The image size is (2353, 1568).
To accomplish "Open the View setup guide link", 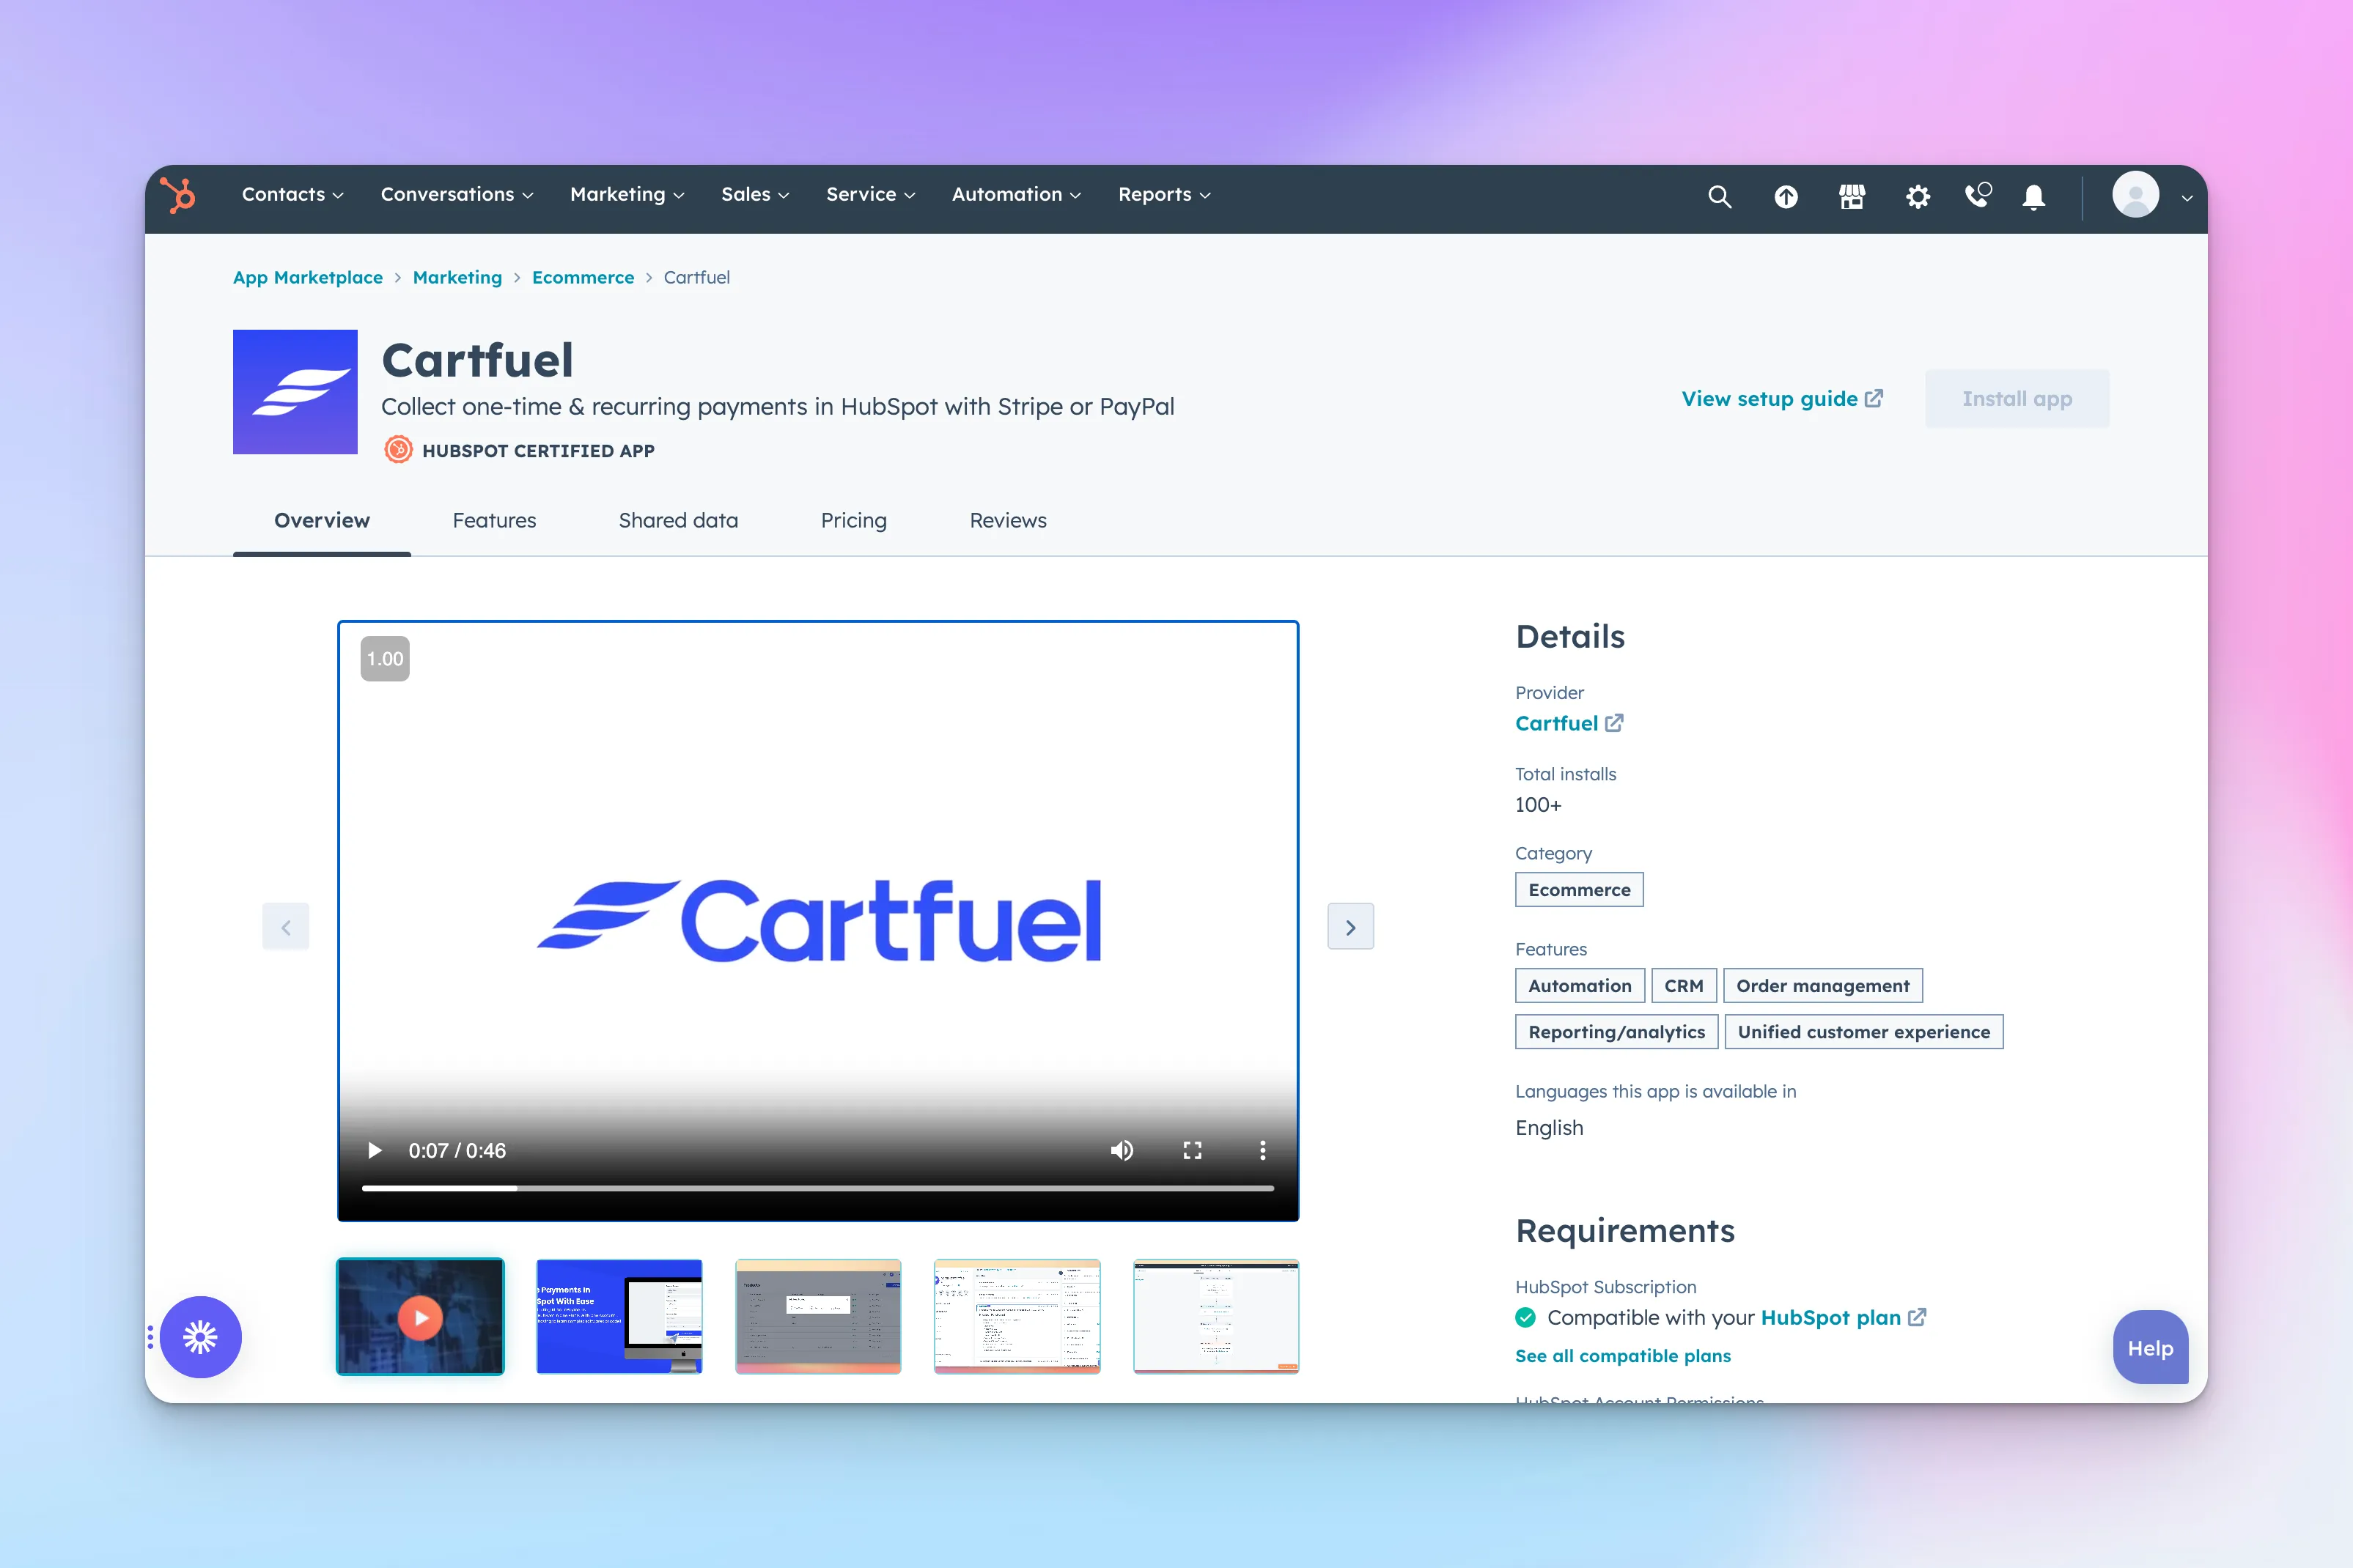I will tap(1782, 399).
